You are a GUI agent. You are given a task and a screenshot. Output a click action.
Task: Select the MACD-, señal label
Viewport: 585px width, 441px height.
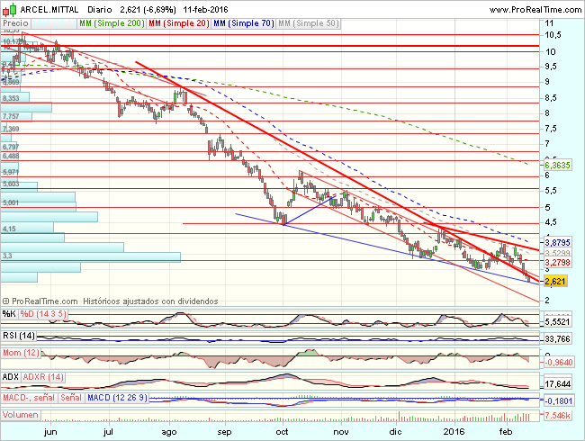29,398
